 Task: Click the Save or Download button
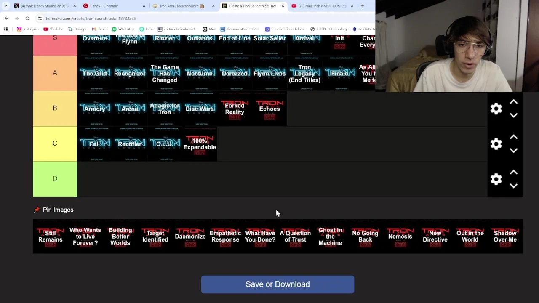click(x=278, y=284)
